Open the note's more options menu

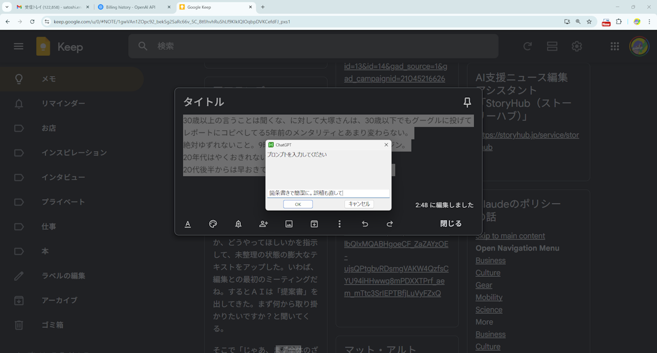[x=339, y=224]
